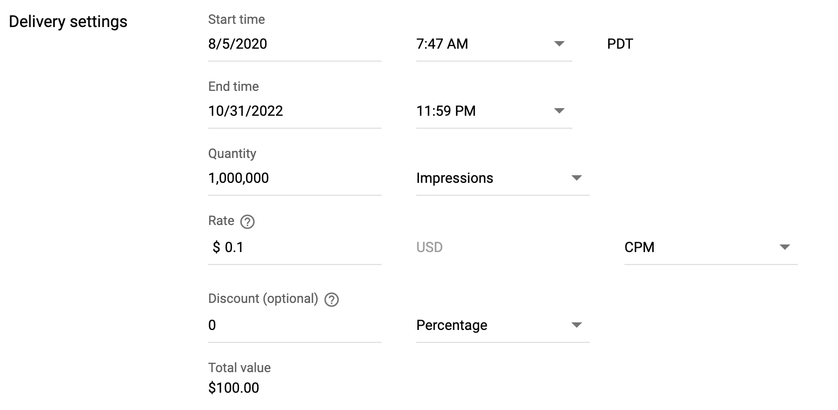The width and height of the screenshot is (838, 410).
Task: Open the Rate help tooltip icon
Action: (x=248, y=221)
